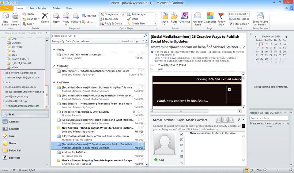Open the Move to folder icon

click(165, 16)
